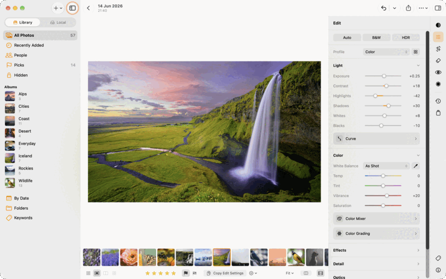446x279 pixels.
Task: Adjust the Highlights slider
Action: coord(383,96)
